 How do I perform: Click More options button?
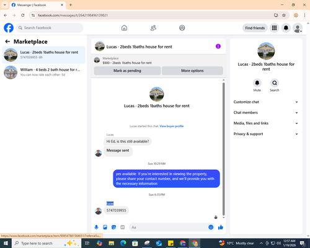pos(192,71)
